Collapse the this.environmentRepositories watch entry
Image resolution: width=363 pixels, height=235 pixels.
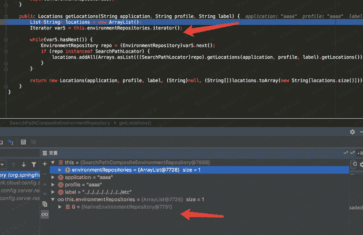53,200
